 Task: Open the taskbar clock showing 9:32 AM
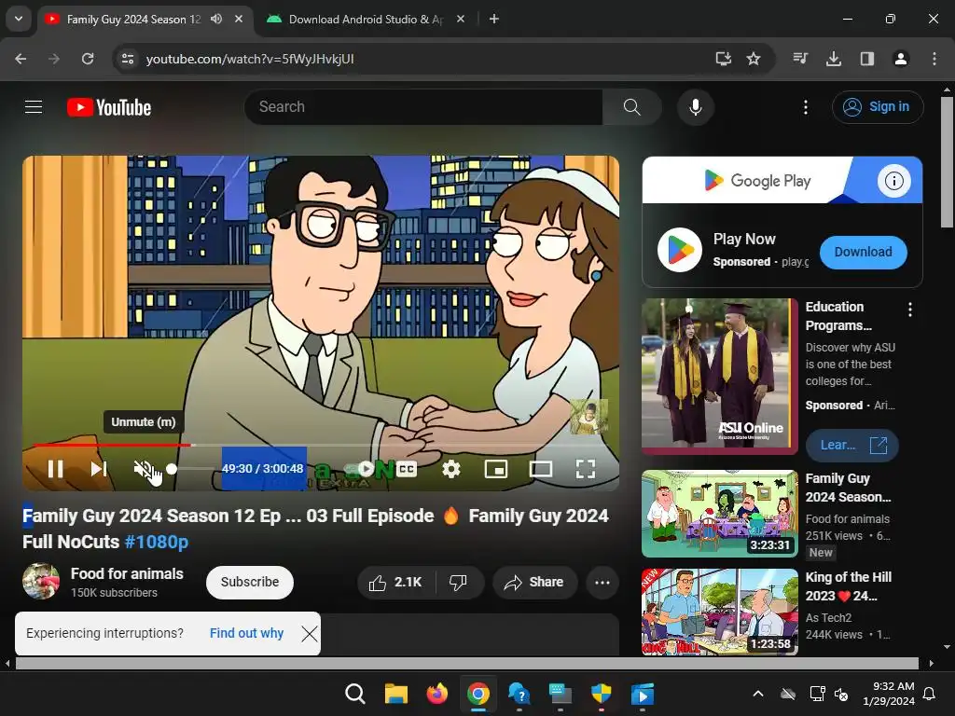tap(889, 694)
